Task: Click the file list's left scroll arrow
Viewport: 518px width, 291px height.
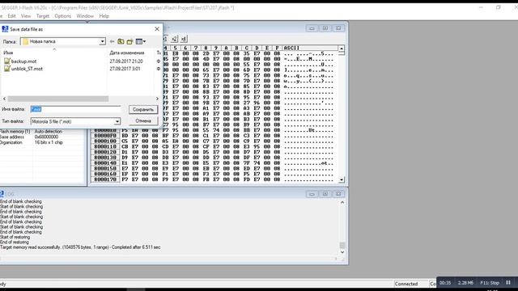Action: [x=4, y=99]
